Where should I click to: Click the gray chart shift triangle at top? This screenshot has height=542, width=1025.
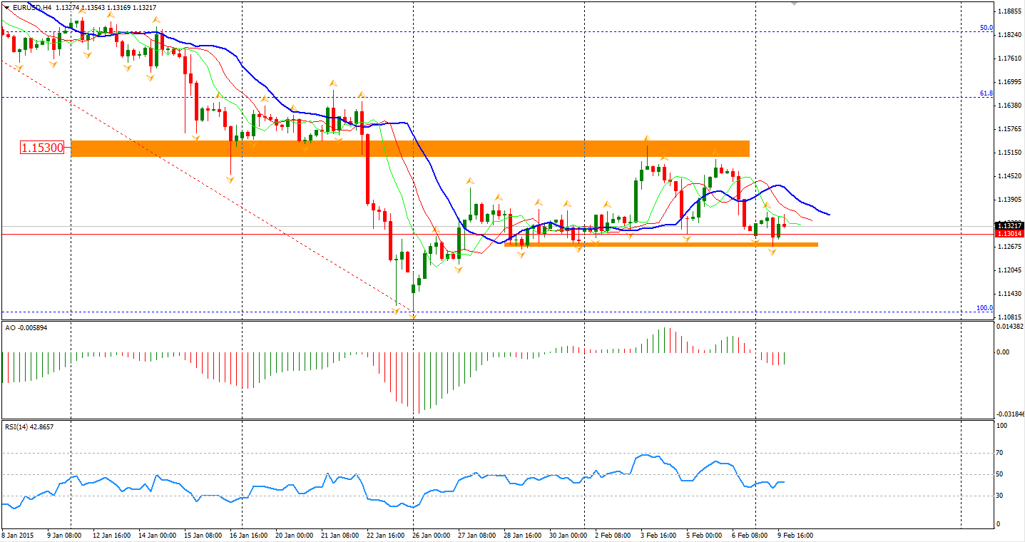(x=796, y=4)
